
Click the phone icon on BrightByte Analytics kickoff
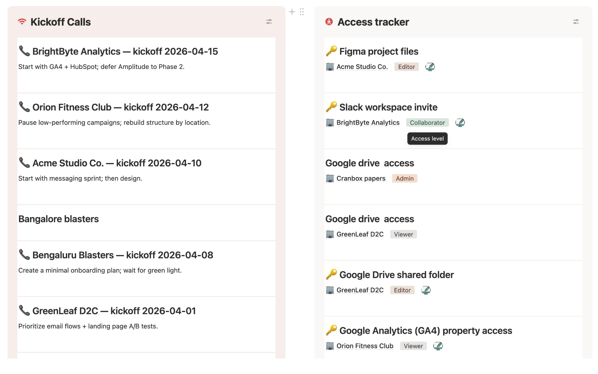tap(24, 51)
